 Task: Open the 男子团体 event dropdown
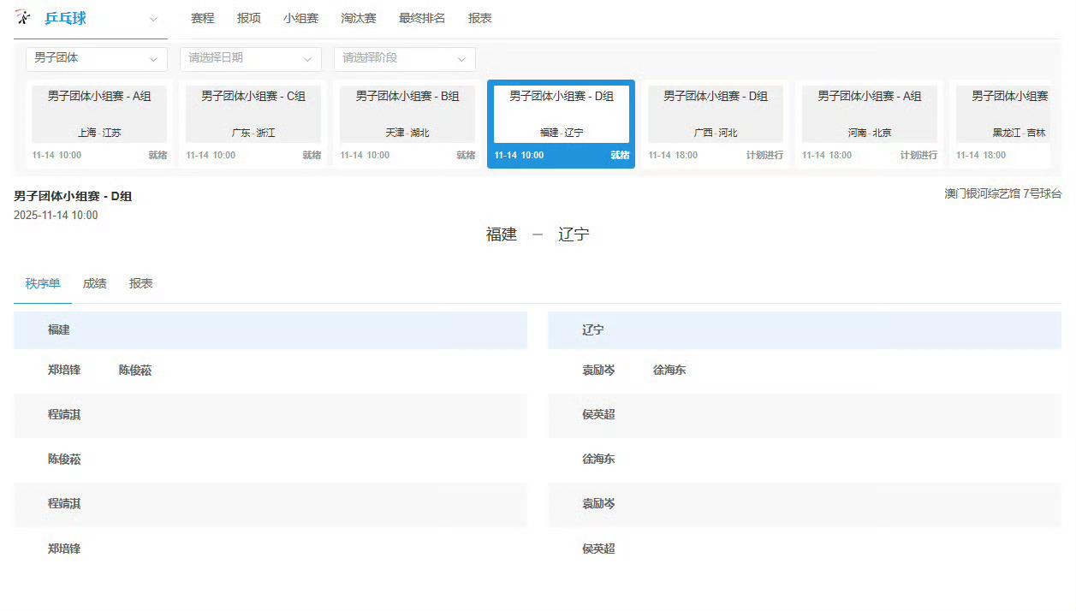(96, 59)
